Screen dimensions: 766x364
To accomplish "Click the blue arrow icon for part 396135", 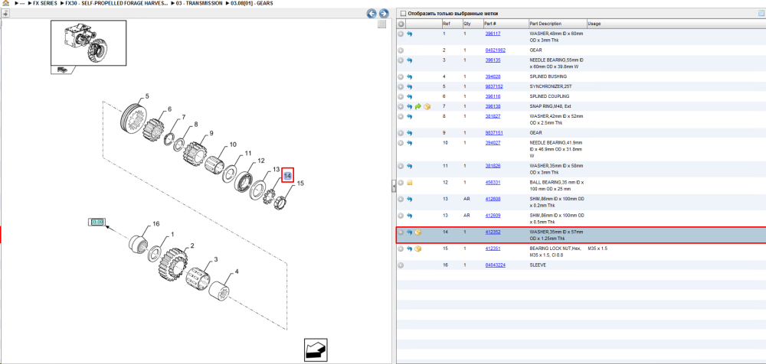I will 410,60.
